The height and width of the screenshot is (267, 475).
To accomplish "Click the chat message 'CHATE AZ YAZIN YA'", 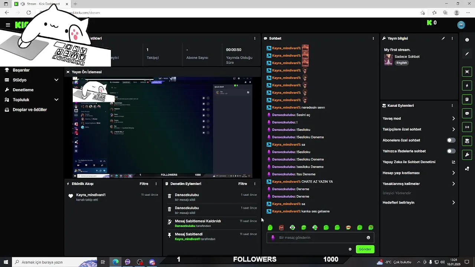I will [x=317, y=182].
